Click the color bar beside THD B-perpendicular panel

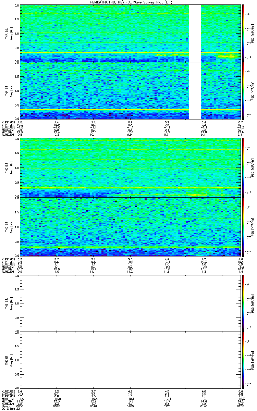tap(243, 168)
